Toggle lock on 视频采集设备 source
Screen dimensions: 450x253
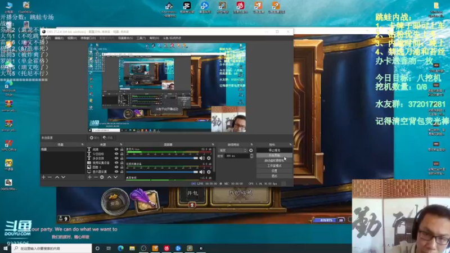(x=121, y=162)
